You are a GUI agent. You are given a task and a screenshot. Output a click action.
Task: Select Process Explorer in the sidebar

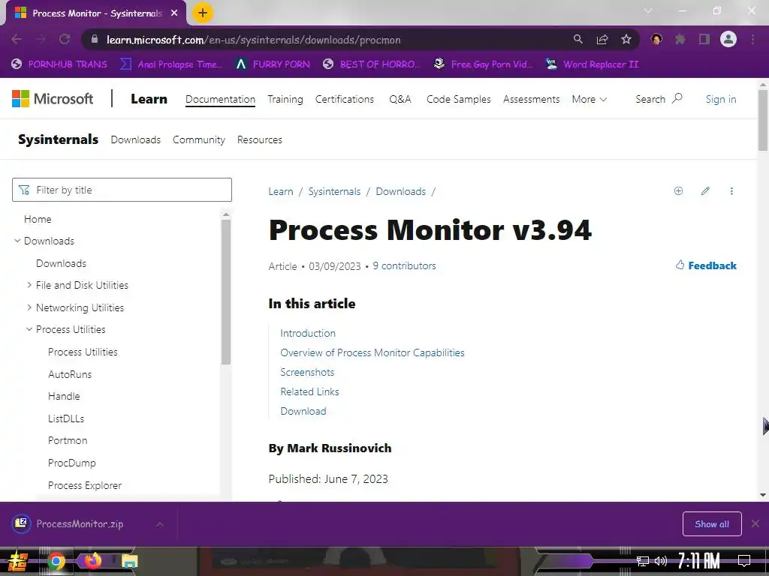coord(85,485)
